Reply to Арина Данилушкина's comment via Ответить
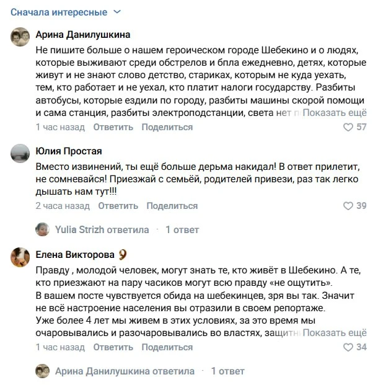 (113, 127)
